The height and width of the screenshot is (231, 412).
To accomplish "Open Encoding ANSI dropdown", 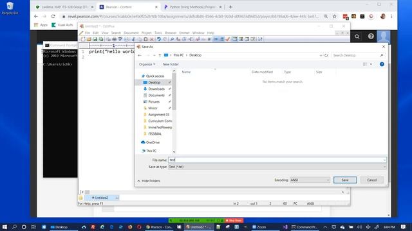I will point(310,180).
